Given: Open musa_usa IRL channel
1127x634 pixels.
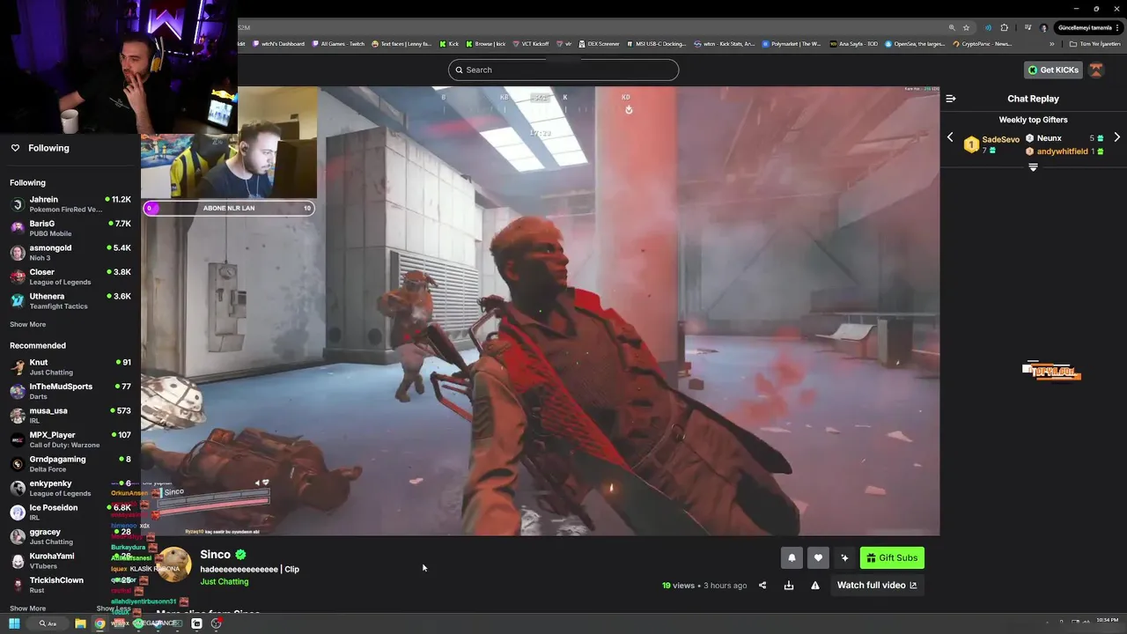Looking at the screenshot, I should (70, 416).
